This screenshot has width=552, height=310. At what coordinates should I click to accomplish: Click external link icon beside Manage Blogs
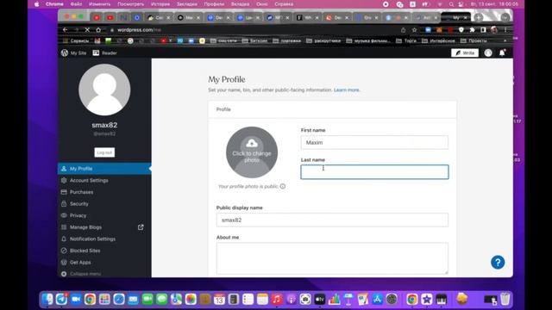141,227
